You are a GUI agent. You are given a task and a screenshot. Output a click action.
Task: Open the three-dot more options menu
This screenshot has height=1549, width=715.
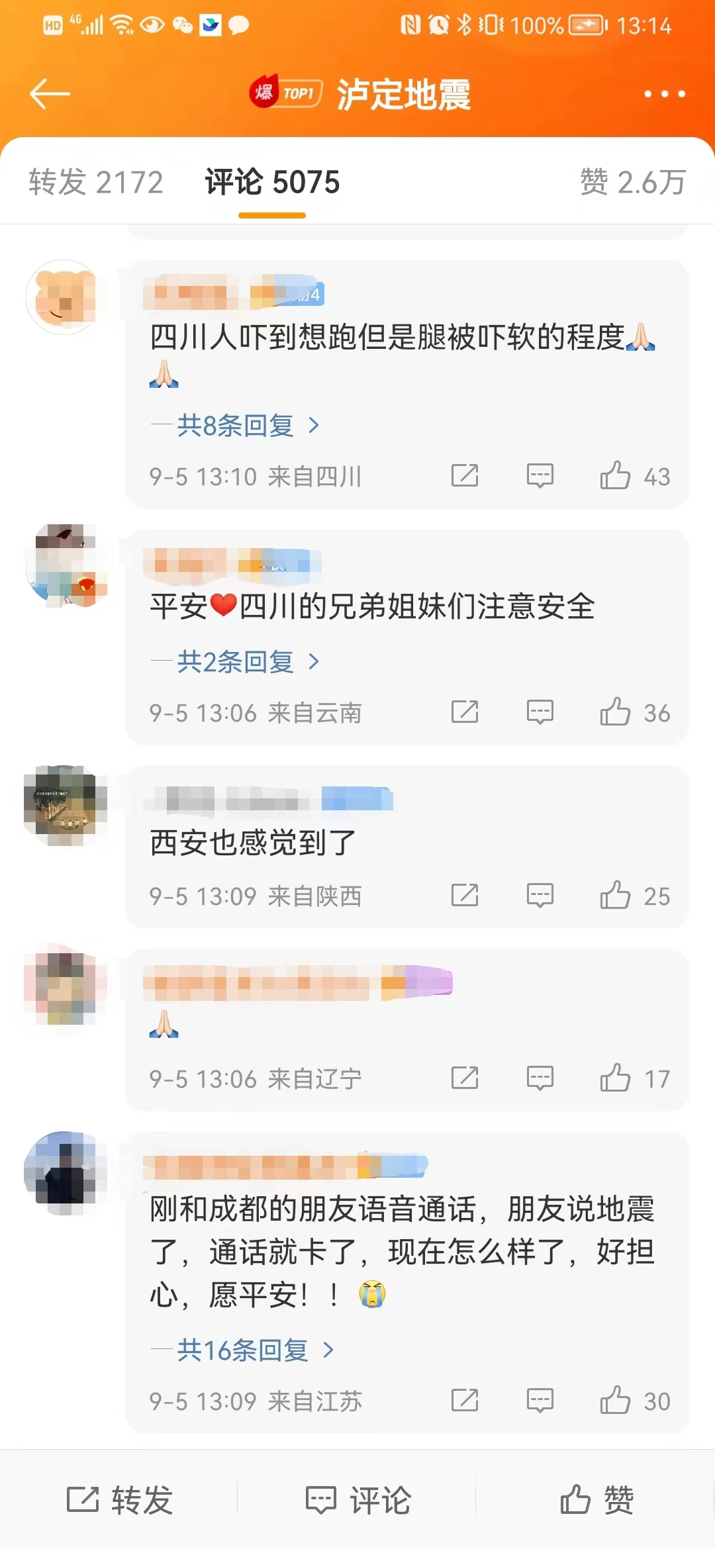click(665, 94)
